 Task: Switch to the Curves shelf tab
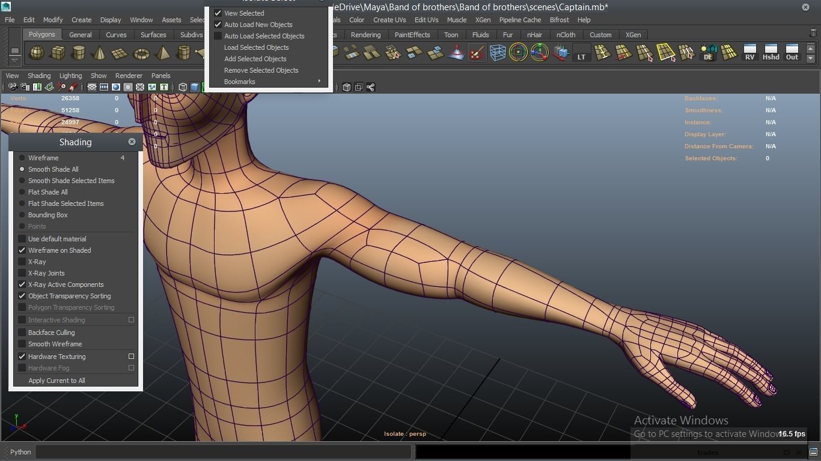tap(116, 35)
